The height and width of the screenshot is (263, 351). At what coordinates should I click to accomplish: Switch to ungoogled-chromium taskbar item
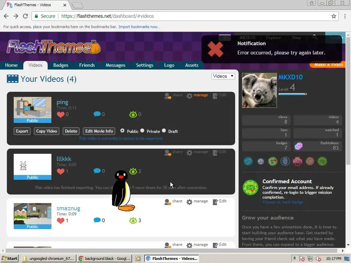click(x=49, y=259)
